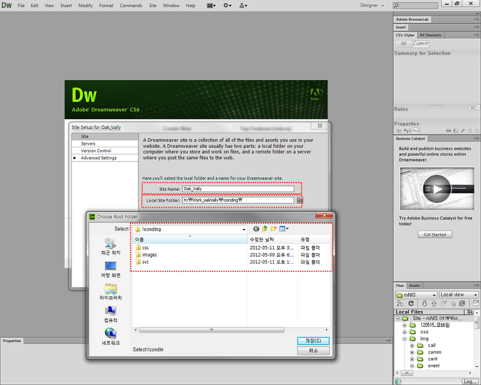This screenshot has width=481, height=385.
Task: Refresh the Files panel
Action: click(411, 303)
